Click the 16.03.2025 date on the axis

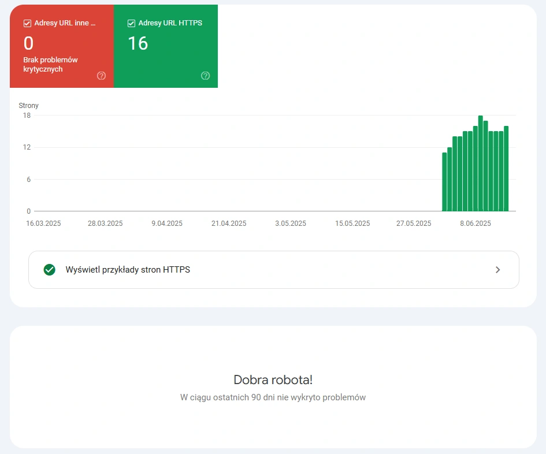[43, 224]
